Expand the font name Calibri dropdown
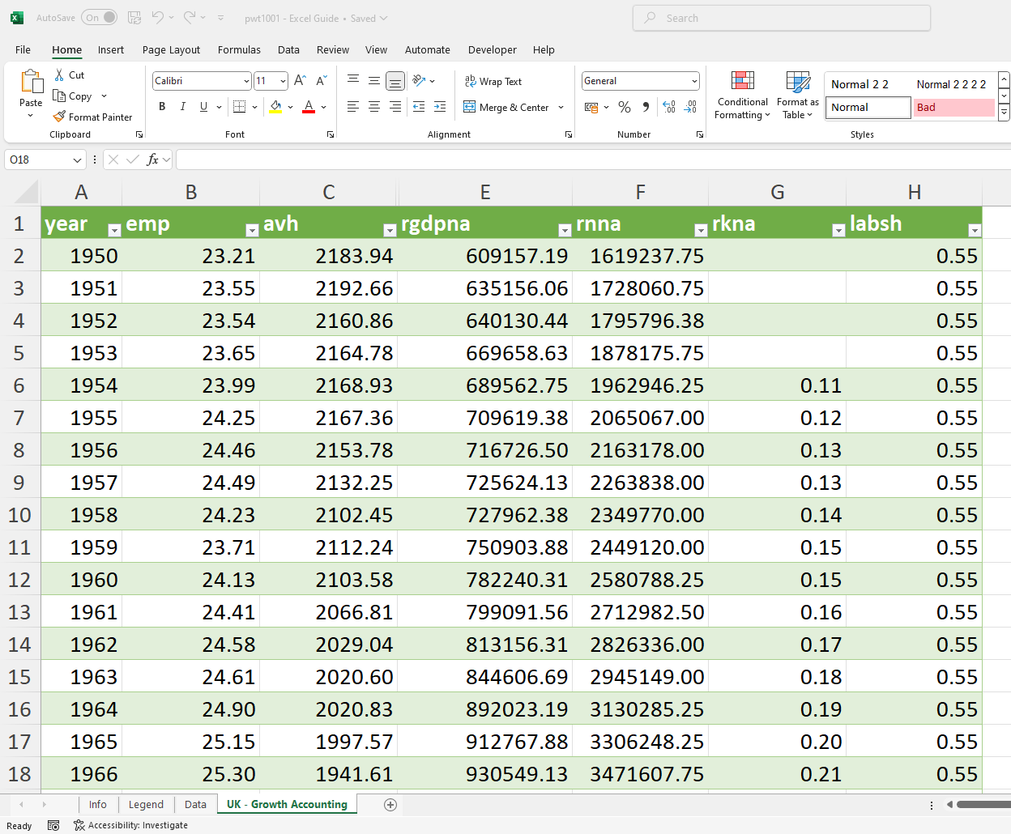This screenshot has width=1011, height=834. click(246, 81)
